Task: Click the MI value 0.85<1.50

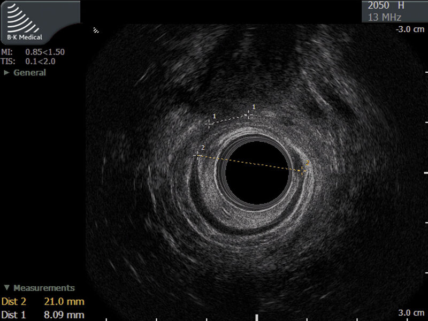Action: click(45, 52)
